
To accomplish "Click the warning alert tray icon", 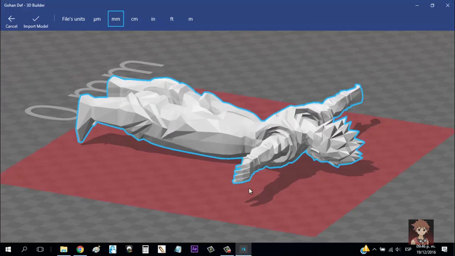I will [x=365, y=249].
